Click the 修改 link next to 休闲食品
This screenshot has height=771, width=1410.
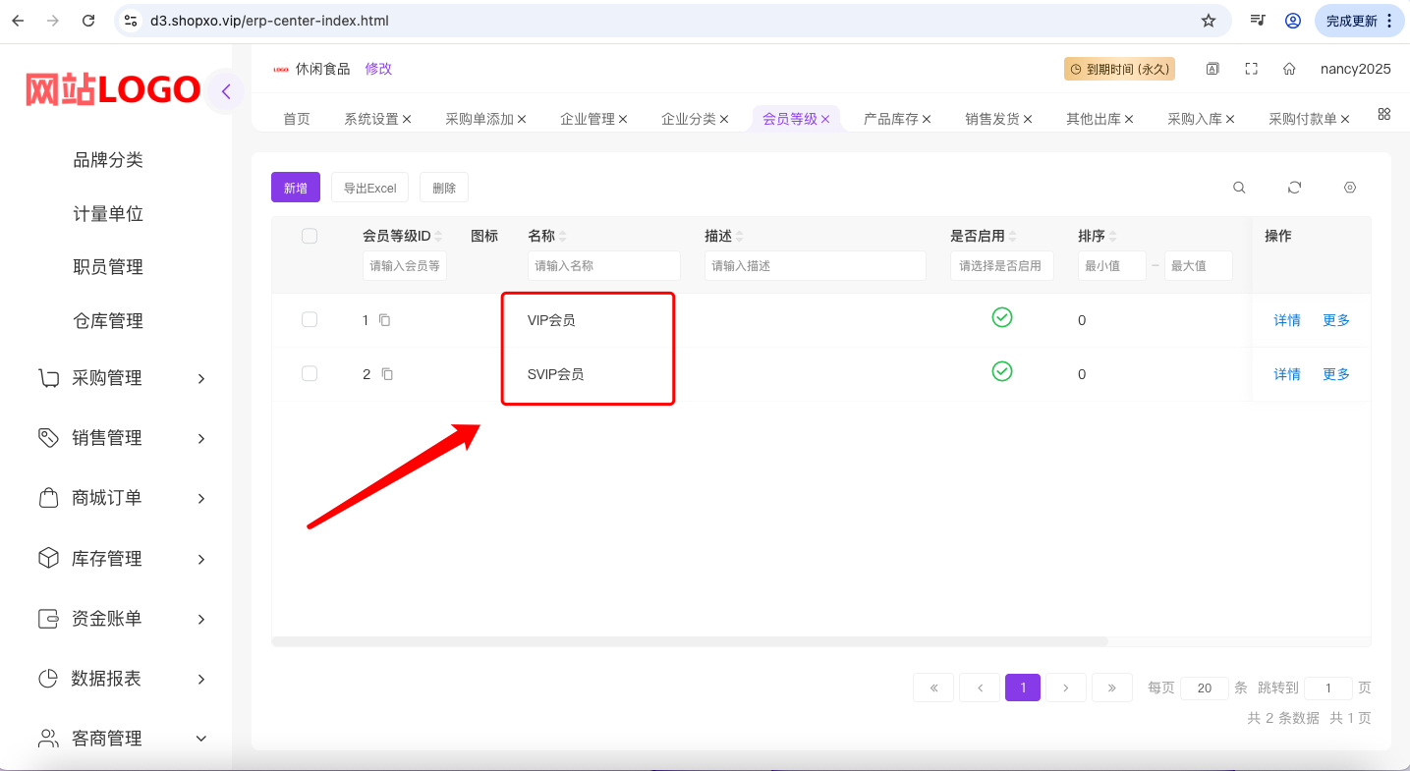378,69
